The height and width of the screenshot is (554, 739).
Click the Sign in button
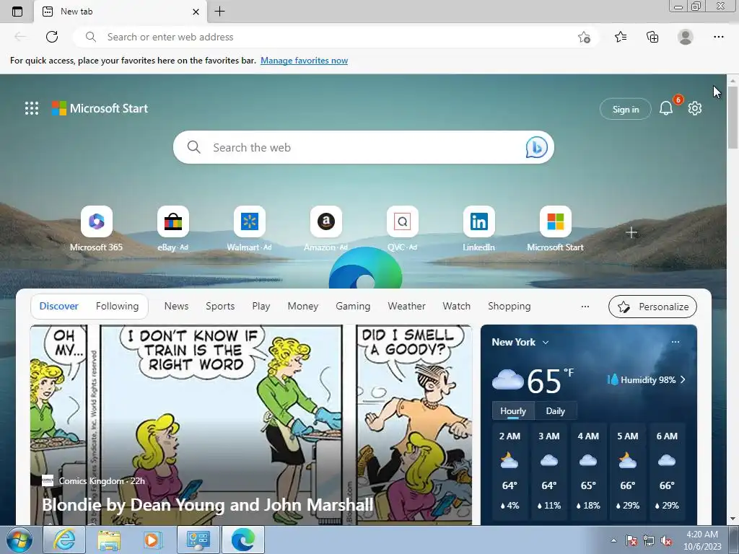coord(626,110)
